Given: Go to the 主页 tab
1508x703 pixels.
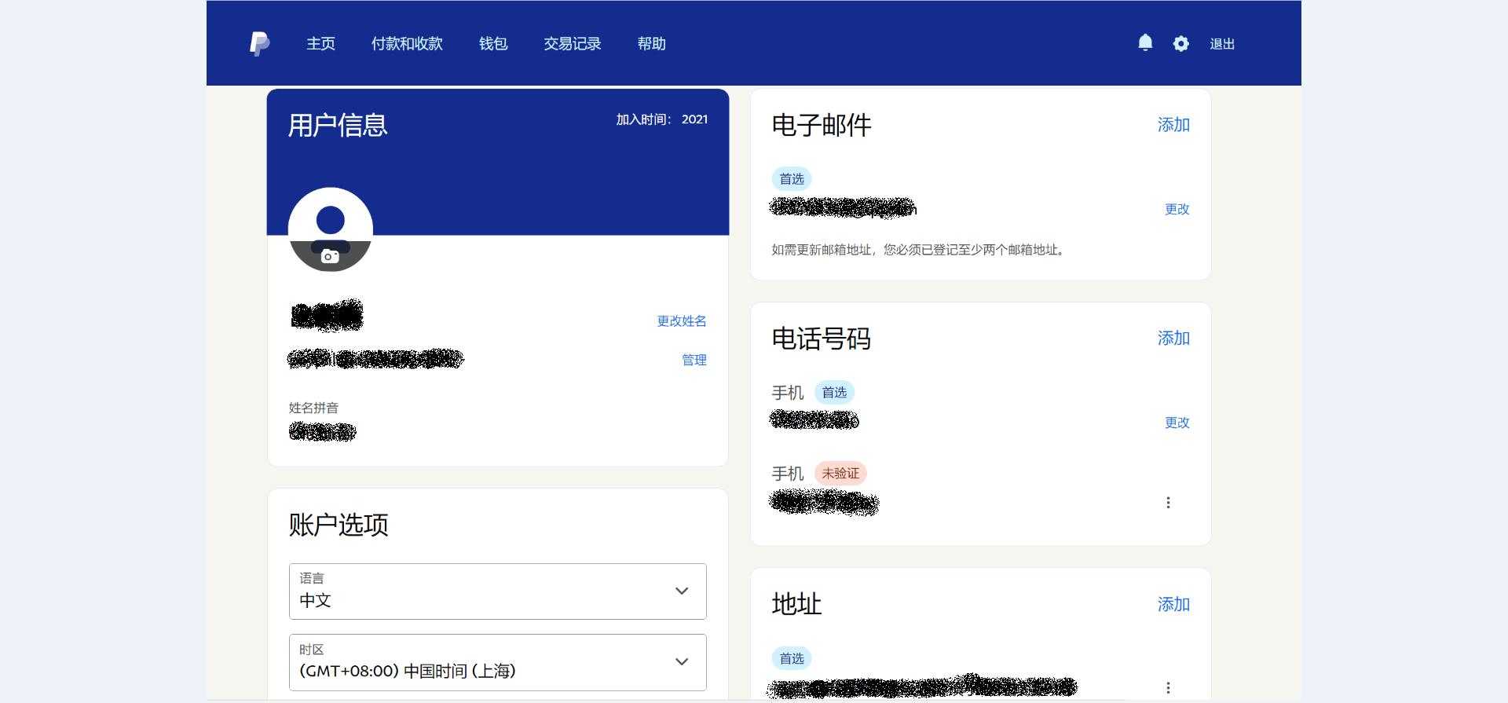Looking at the screenshot, I should click(320, 44).
